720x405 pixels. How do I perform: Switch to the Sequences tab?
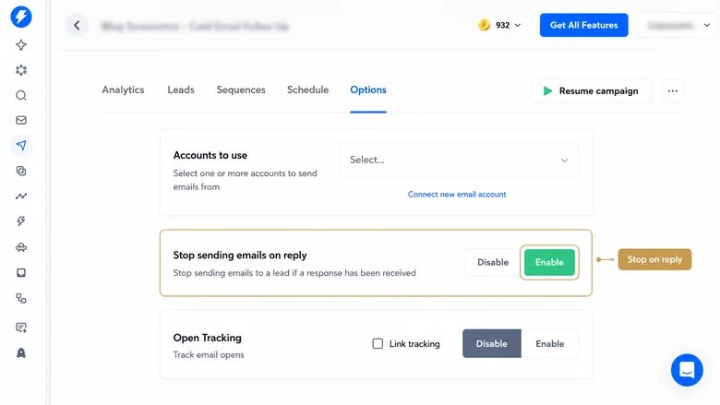click(241, 89)
